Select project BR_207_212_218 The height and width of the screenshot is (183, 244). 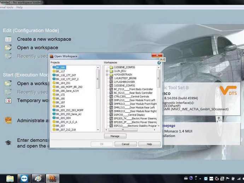pyautogui.click(x=66, y=130)
